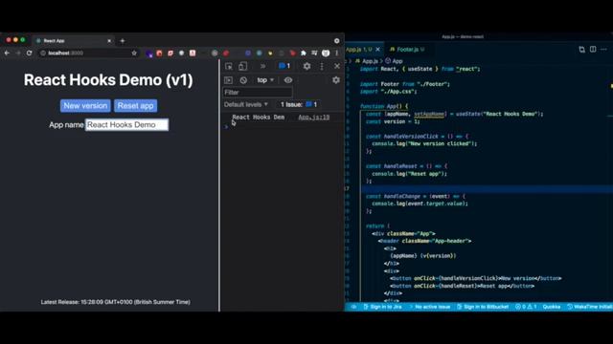The width and height of the screenshot is (613, 344).
Task: Open DevTools three-dot customize menu
Action: (322, 66)
